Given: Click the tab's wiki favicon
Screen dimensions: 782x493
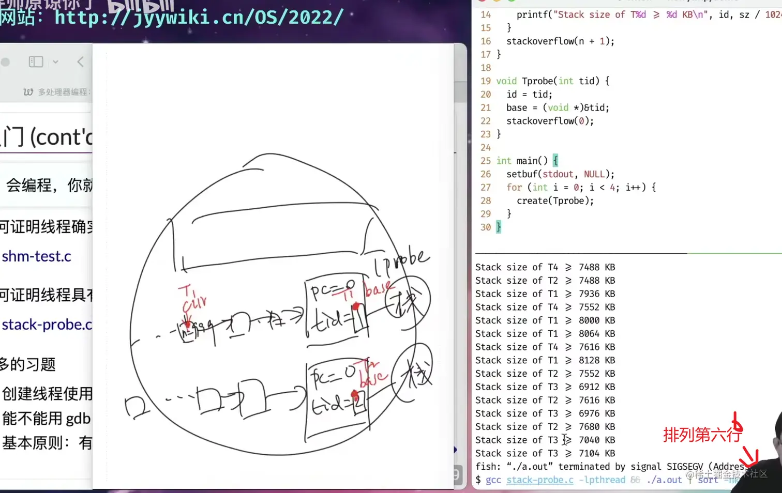Looking at the screenshot, I should [28, 92].
